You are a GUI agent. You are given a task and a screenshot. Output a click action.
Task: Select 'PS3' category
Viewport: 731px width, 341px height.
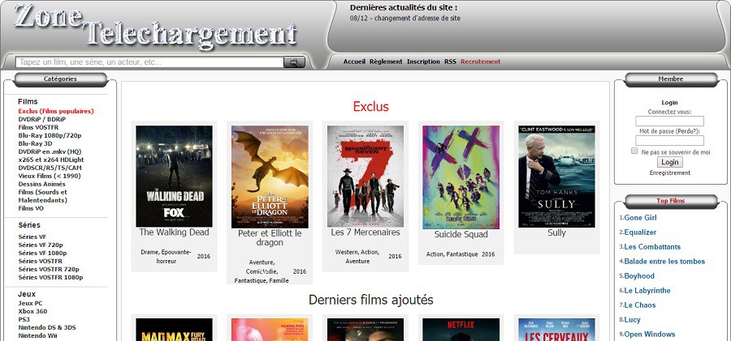[x=24, y=320]
